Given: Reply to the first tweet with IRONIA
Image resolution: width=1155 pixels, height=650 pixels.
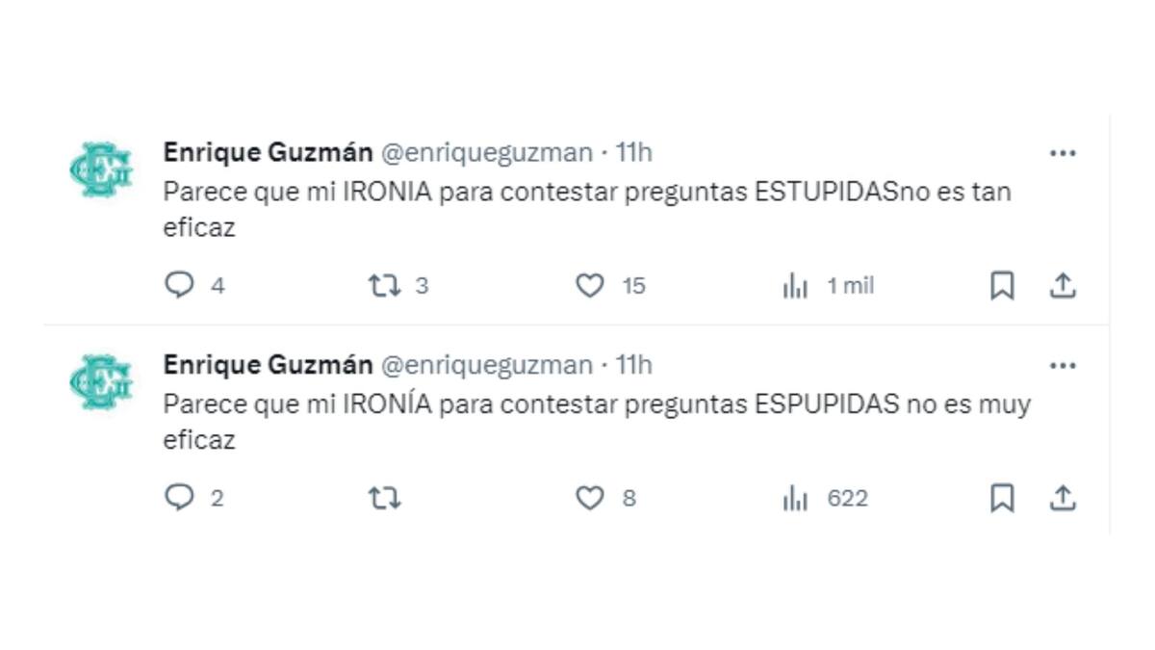Looking at the screenshot, I should tap(180, 286).
